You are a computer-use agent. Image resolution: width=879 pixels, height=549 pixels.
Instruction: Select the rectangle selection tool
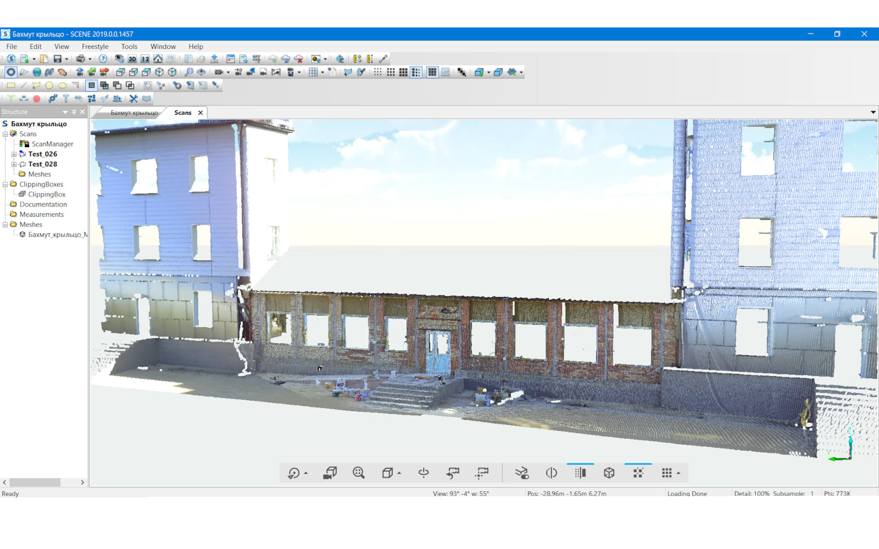pos(11,85)
